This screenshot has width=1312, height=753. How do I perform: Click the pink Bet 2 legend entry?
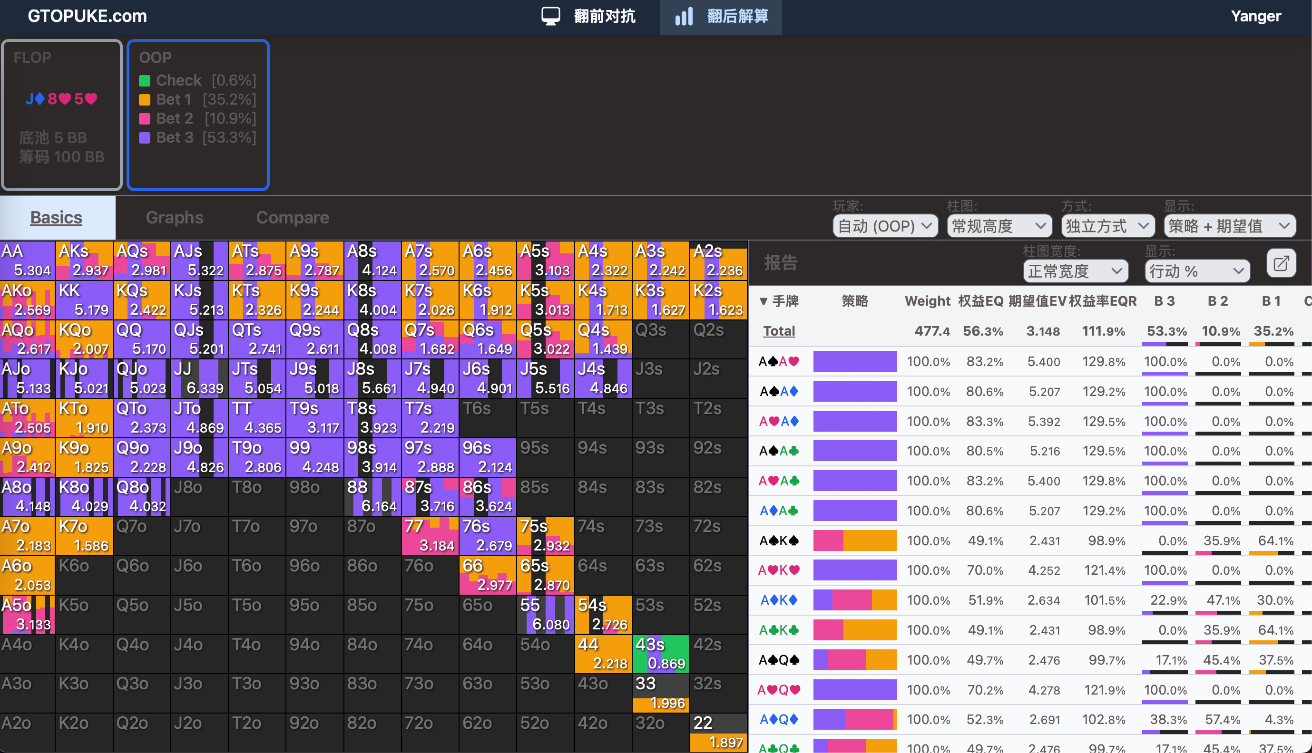197,118
